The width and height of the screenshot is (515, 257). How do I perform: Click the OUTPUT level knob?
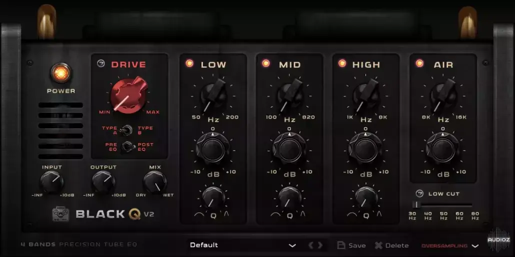(103, 182)
